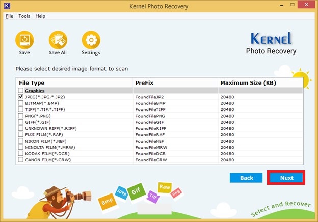Viewport: 318px width, 222px height.
Task: Check the TIFF(*.TIF,*.TIFF) checkbox
Action: pyautogui.click(x=21, y=109)
